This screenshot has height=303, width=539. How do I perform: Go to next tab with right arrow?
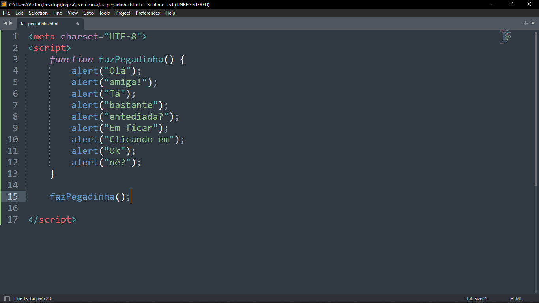11,24
